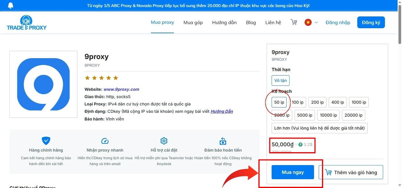Image resolution: width=402 pixels, height=188 pixels.
Task: Click the installation support gear icon
Action: [x=164, y=141]
